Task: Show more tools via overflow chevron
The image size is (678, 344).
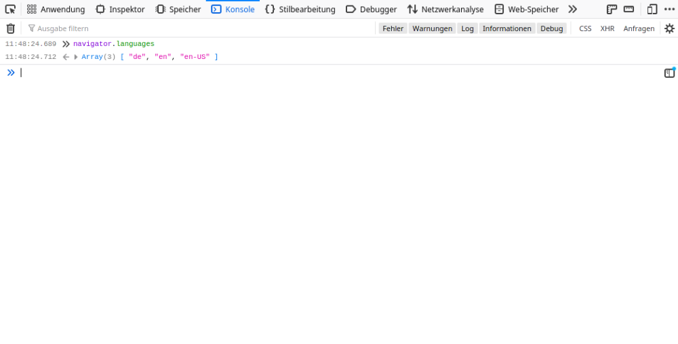Action: coord(572,9)
